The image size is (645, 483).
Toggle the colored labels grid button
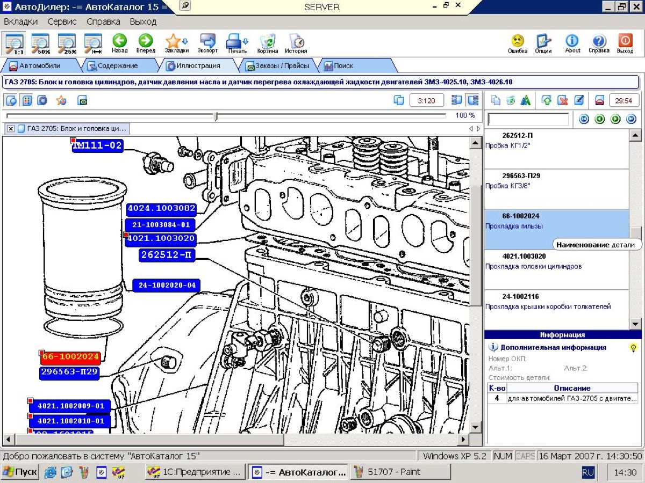click(x=26, y=100)
